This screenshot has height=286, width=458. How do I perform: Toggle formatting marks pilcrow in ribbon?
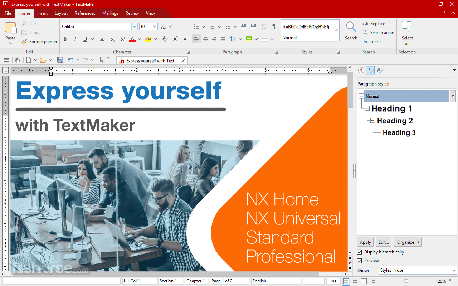click(274, 26)
